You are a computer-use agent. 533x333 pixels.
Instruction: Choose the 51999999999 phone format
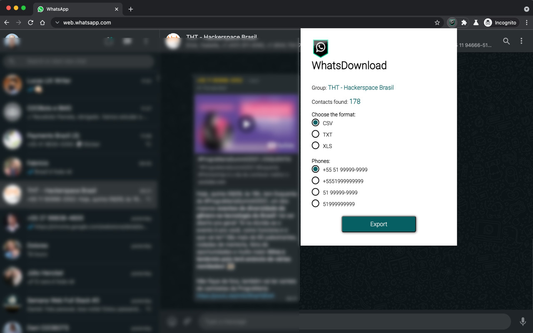pyautogui.click(x=315, y=203)
